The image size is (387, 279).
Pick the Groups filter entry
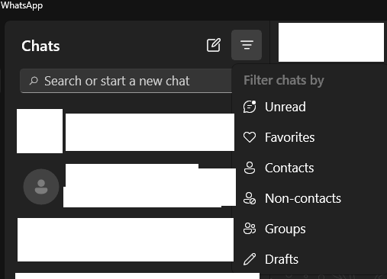(309, 229)
